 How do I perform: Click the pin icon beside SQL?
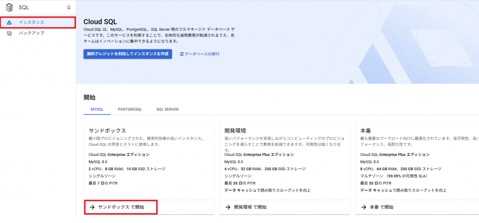[x=69, y=7]
